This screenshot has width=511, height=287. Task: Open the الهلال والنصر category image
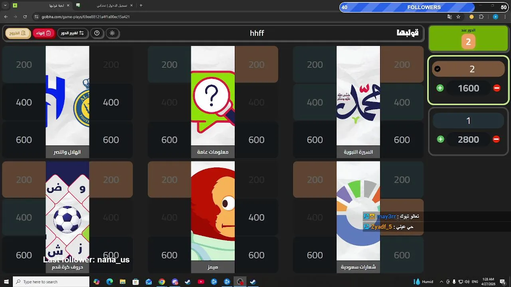point(67,96)
